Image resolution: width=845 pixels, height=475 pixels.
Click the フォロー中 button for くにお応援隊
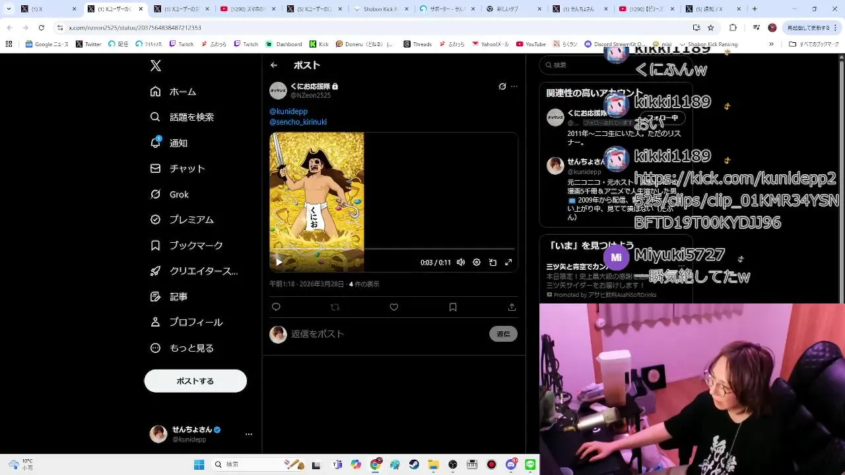662,118
